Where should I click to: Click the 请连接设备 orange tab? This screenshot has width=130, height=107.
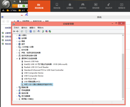[x=39, y=6]
